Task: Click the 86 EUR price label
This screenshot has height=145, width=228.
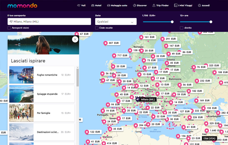Action: coord(187,52)
